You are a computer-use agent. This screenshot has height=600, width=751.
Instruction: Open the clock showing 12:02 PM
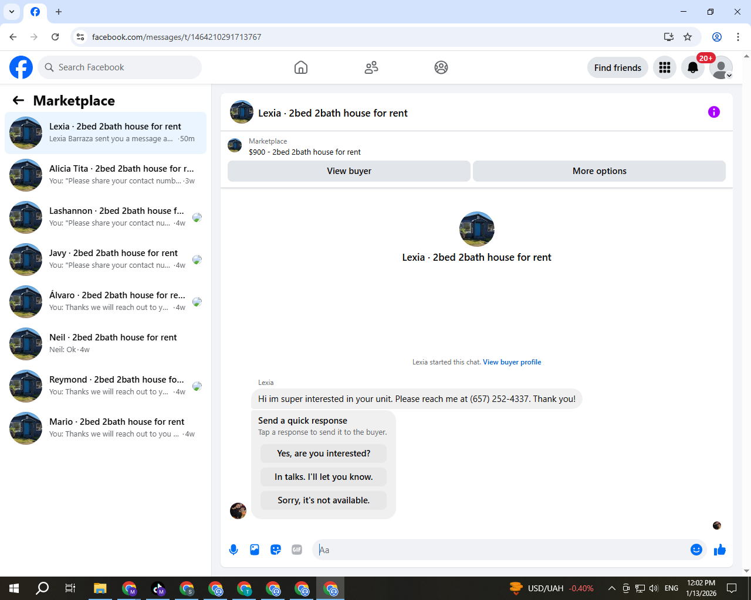coord(701,588)
